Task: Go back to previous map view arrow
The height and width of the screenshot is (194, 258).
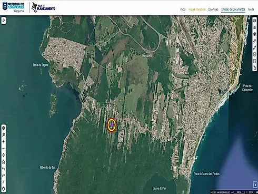Action: (4, 169)
